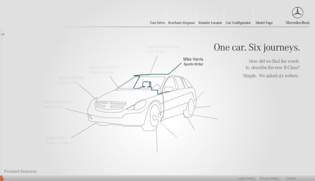The image size is (315, 181).
Task: Select Mike Harris Sports Writer
Action: pos(193,62)
